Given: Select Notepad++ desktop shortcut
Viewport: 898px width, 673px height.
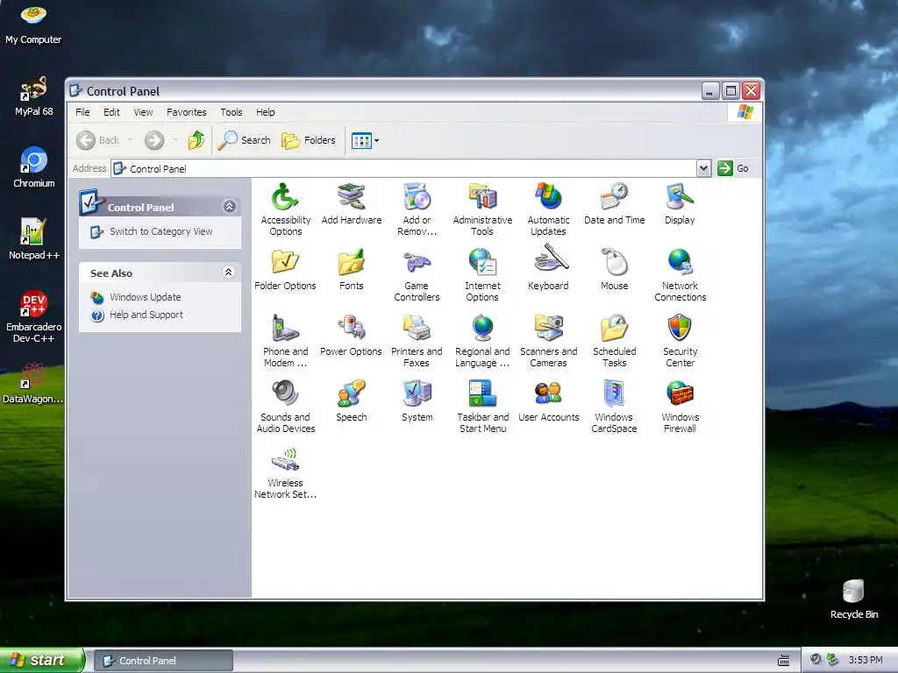Looking at the screenshot, I should [34, 239].
